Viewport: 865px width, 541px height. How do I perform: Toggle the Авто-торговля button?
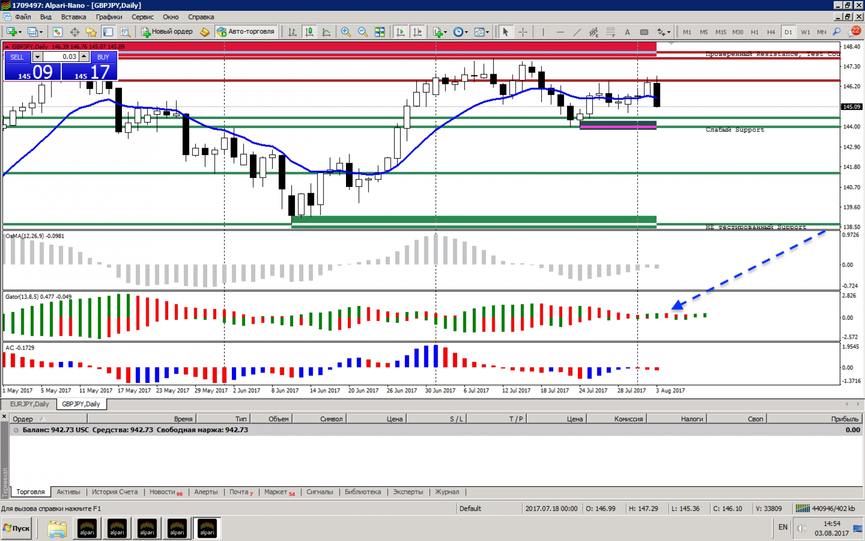pyautogui.click(x=246, y=32)
